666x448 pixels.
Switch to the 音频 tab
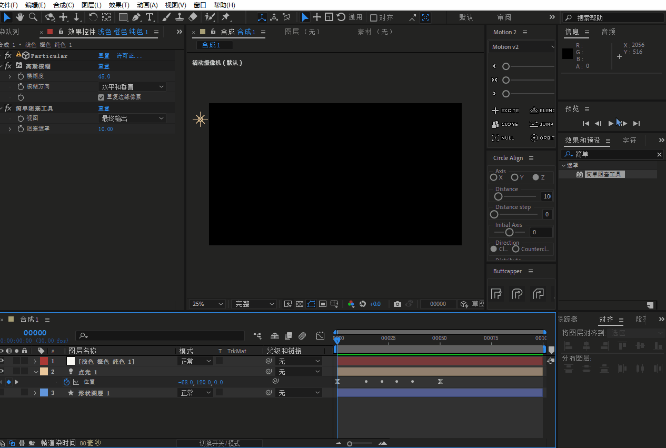[608, 32]
